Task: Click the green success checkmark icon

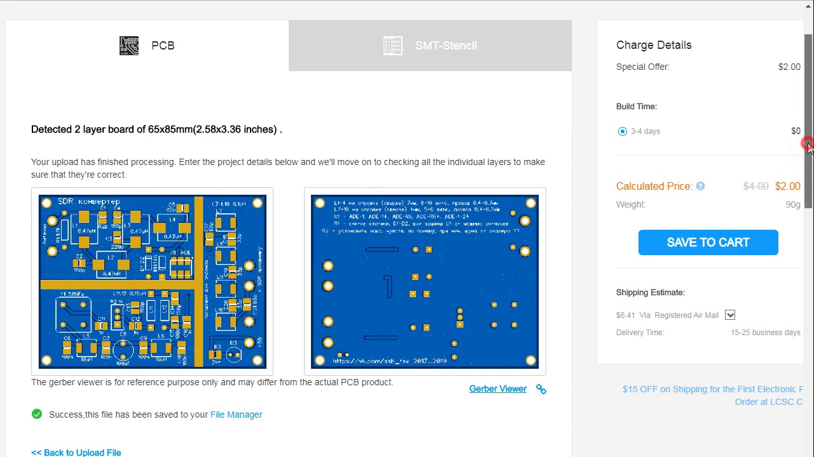Action: tap(37, 414)
